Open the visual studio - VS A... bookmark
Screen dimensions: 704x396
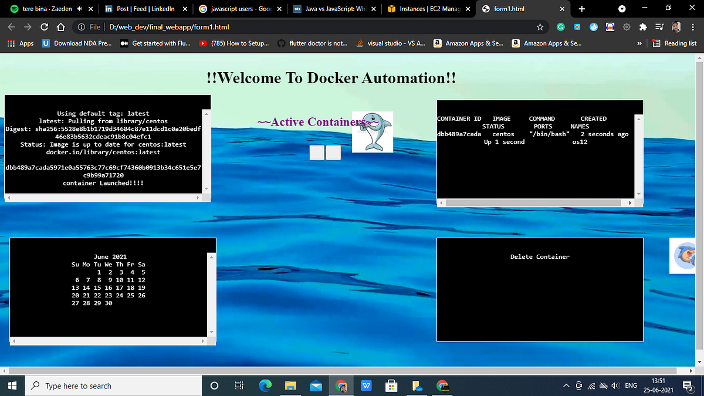click(391, 43)
